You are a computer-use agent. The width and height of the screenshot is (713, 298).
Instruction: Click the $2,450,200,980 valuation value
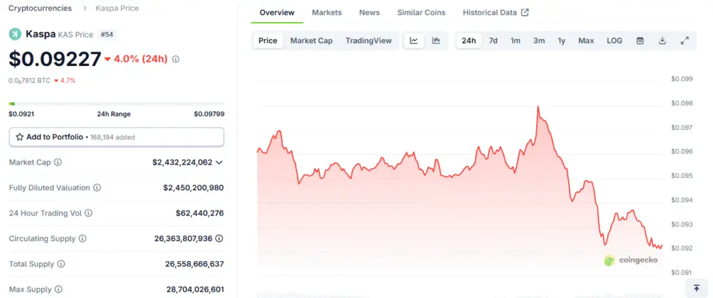click(x=194, y=188)
